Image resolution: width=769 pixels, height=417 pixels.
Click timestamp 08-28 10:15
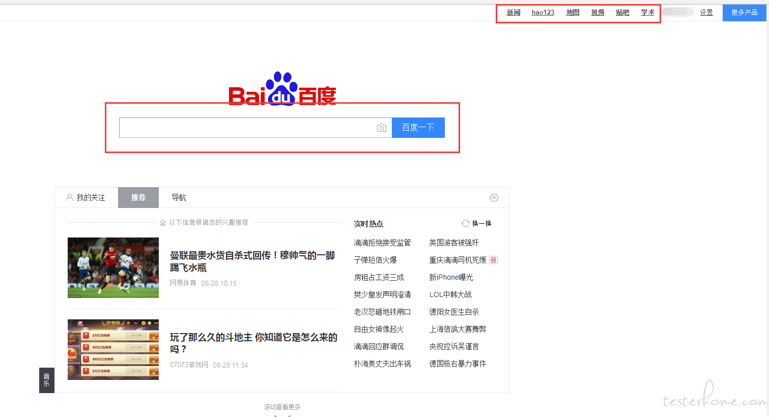click(x=219, y=283)
